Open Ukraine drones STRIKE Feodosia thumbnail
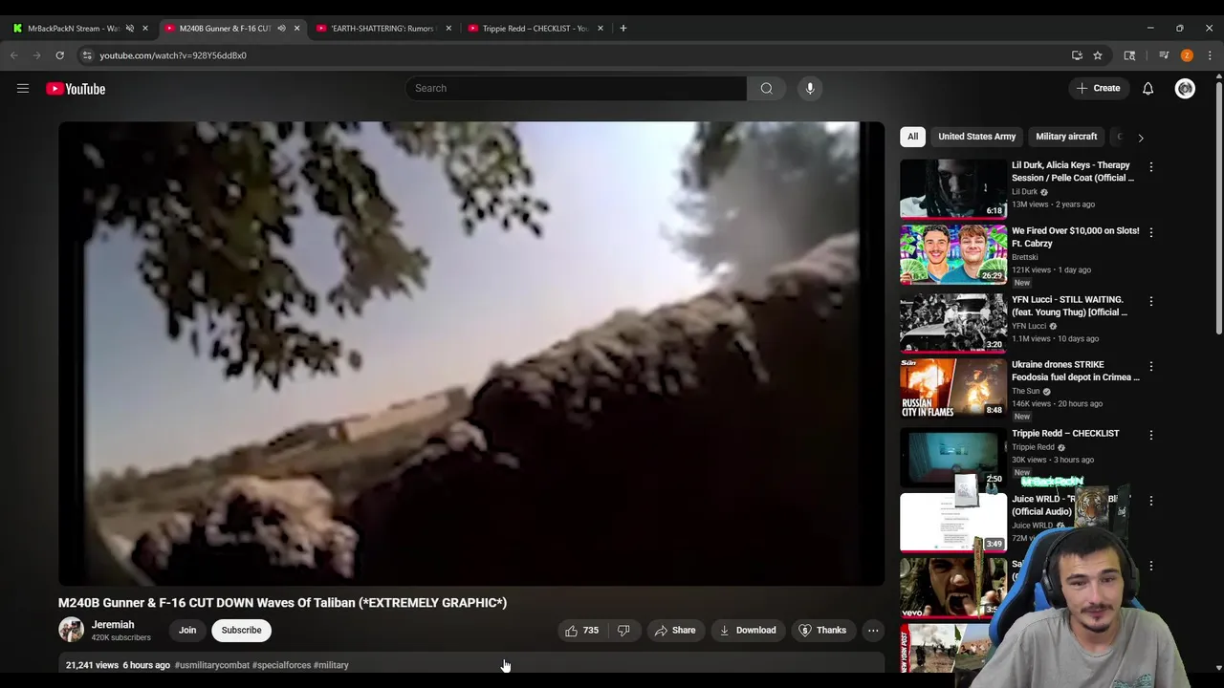Viewport: 1224px width, 688px height. [x=953, y=388]
